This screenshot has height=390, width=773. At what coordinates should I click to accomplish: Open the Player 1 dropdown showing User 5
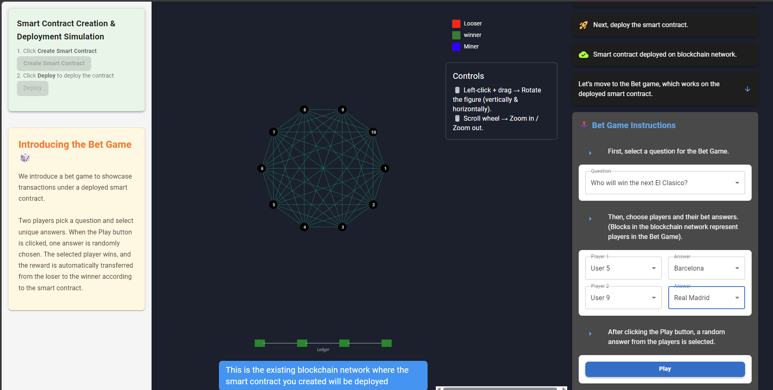click(x=623, y=268)
